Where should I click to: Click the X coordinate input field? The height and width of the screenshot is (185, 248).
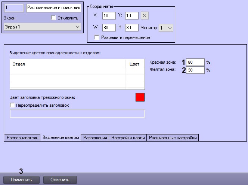click(109, 16)
